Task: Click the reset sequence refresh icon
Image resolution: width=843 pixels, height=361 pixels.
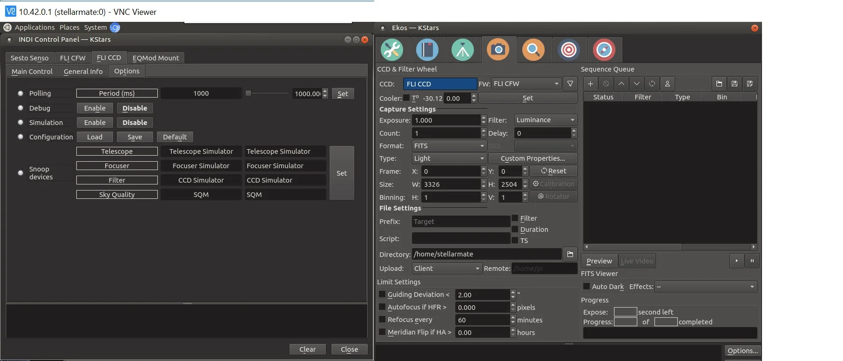Action: (x=652, y=84)
